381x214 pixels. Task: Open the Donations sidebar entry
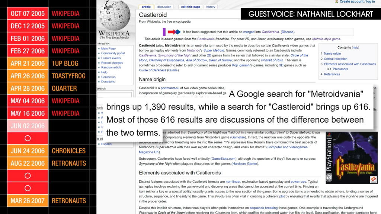[108, 81]
